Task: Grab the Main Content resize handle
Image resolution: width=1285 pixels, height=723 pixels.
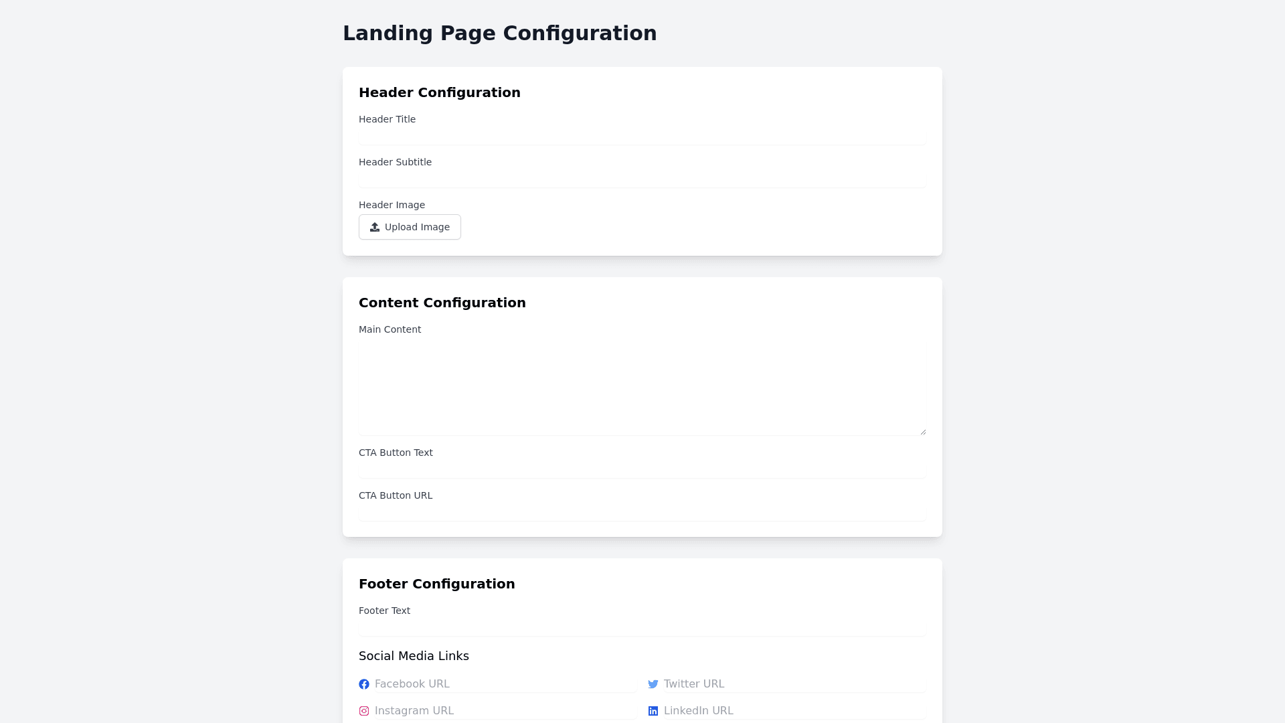Action: click(x=923, y=432)
